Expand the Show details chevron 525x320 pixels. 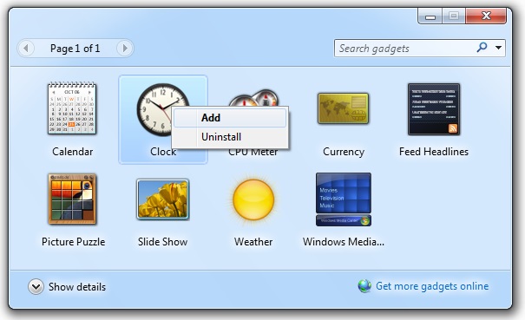(x=36, y=286)
